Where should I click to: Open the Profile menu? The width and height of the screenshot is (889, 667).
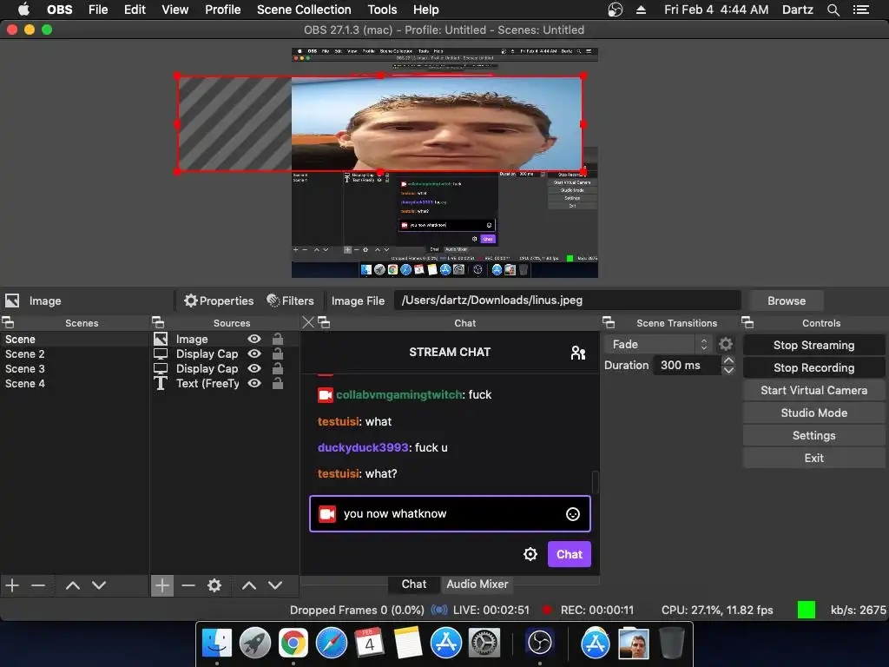(x=223, y=10)
